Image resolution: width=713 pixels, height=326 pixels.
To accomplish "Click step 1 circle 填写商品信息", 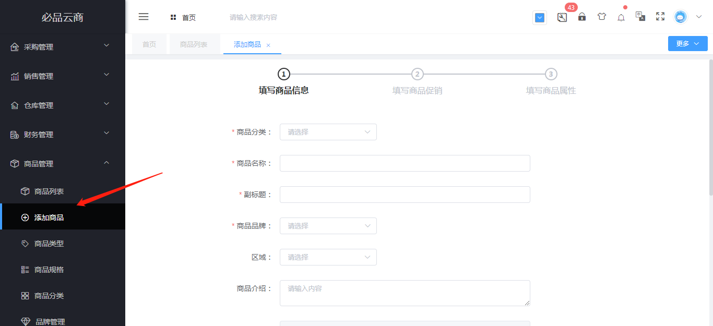I will [x=284, y=74].
